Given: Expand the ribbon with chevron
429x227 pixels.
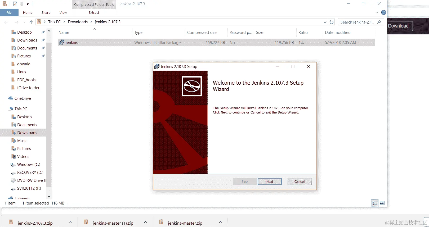Looking at the screenshot, I should (x=377, y=12).
